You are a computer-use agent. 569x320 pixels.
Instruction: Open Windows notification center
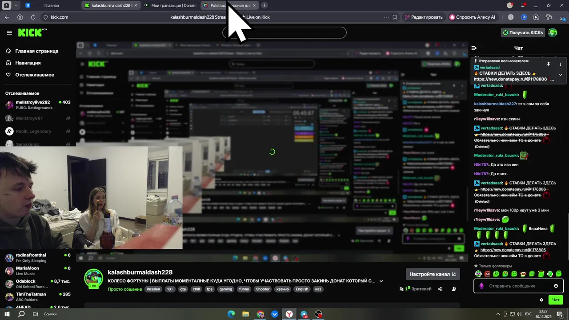pyautogui.click(x=560, y=314)
